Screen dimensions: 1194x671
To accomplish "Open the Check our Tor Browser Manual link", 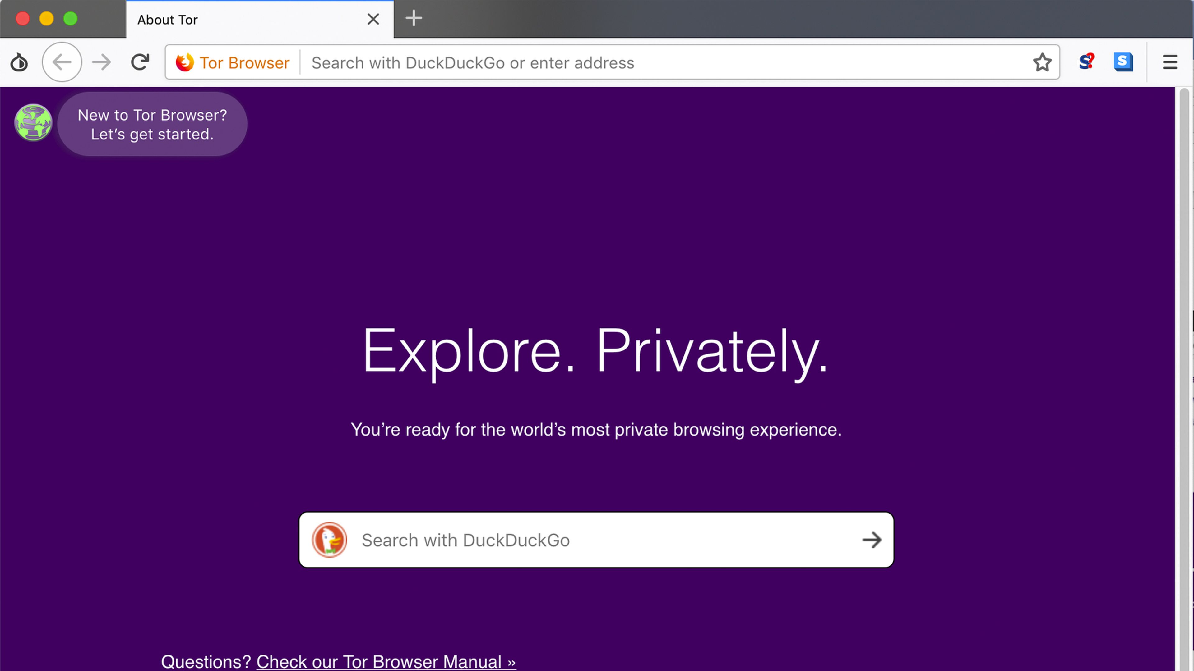I will [x=386, y=662].
